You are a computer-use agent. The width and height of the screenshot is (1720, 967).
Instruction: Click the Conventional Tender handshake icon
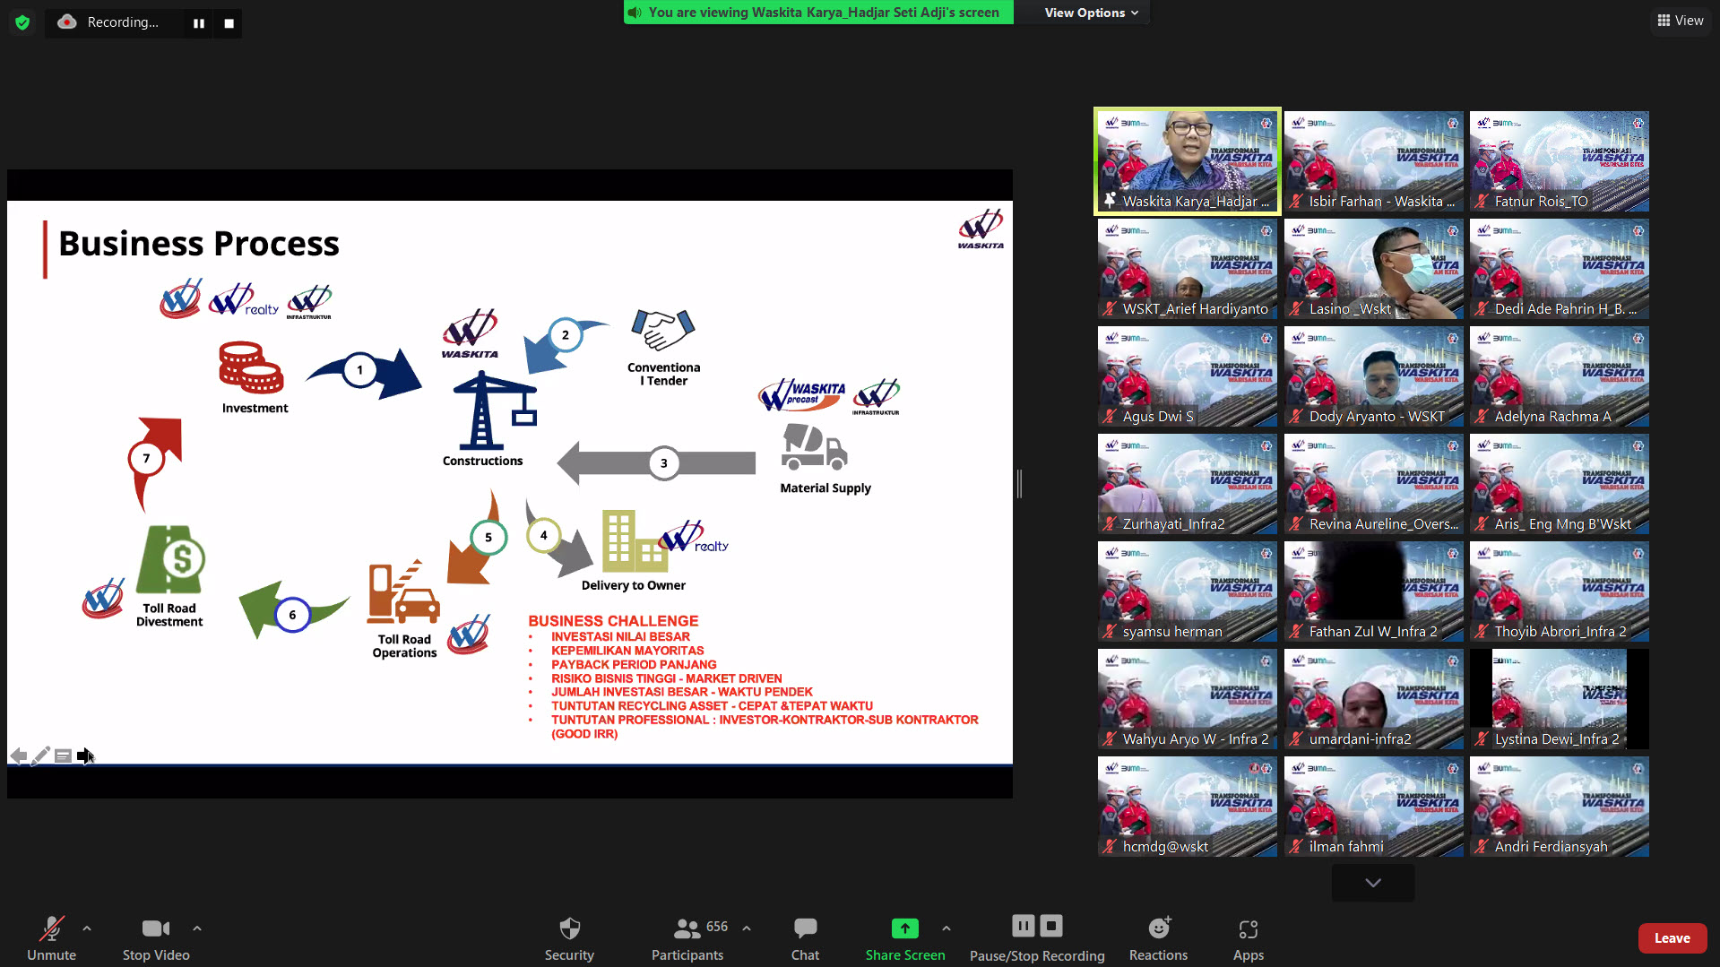coord(663,330)
